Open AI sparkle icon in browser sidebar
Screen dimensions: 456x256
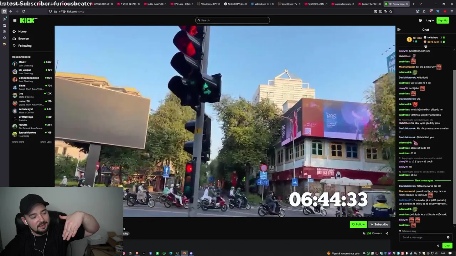pyautogui.click(x=4, y=19)
